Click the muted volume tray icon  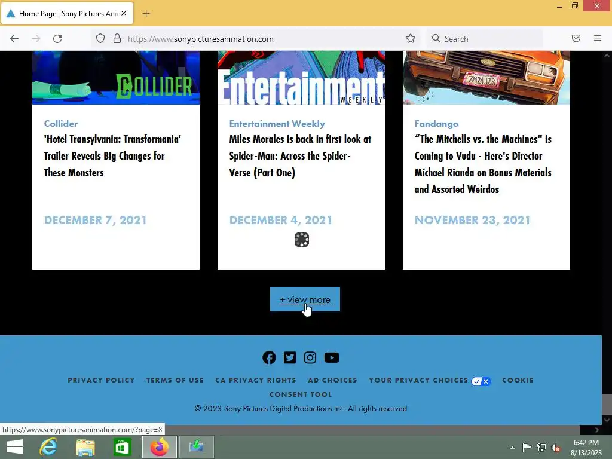(x=556, y=448)
